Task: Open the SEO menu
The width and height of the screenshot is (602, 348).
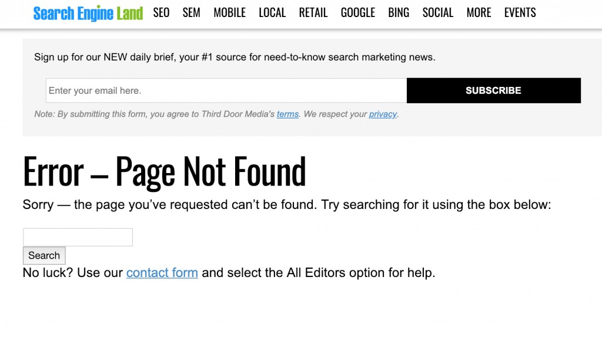Action: pos(161,13)
